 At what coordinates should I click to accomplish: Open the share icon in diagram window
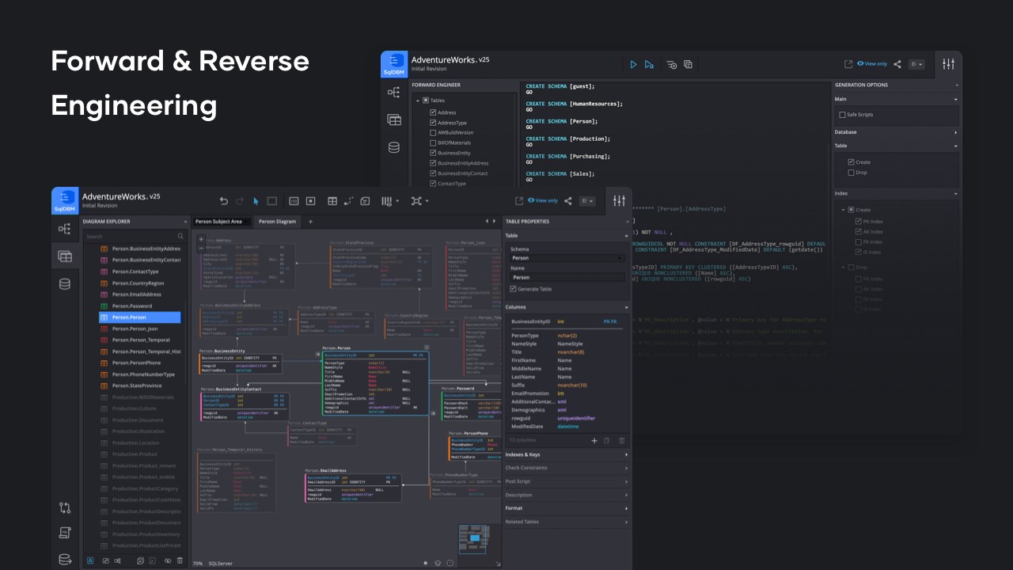point(568,201)
